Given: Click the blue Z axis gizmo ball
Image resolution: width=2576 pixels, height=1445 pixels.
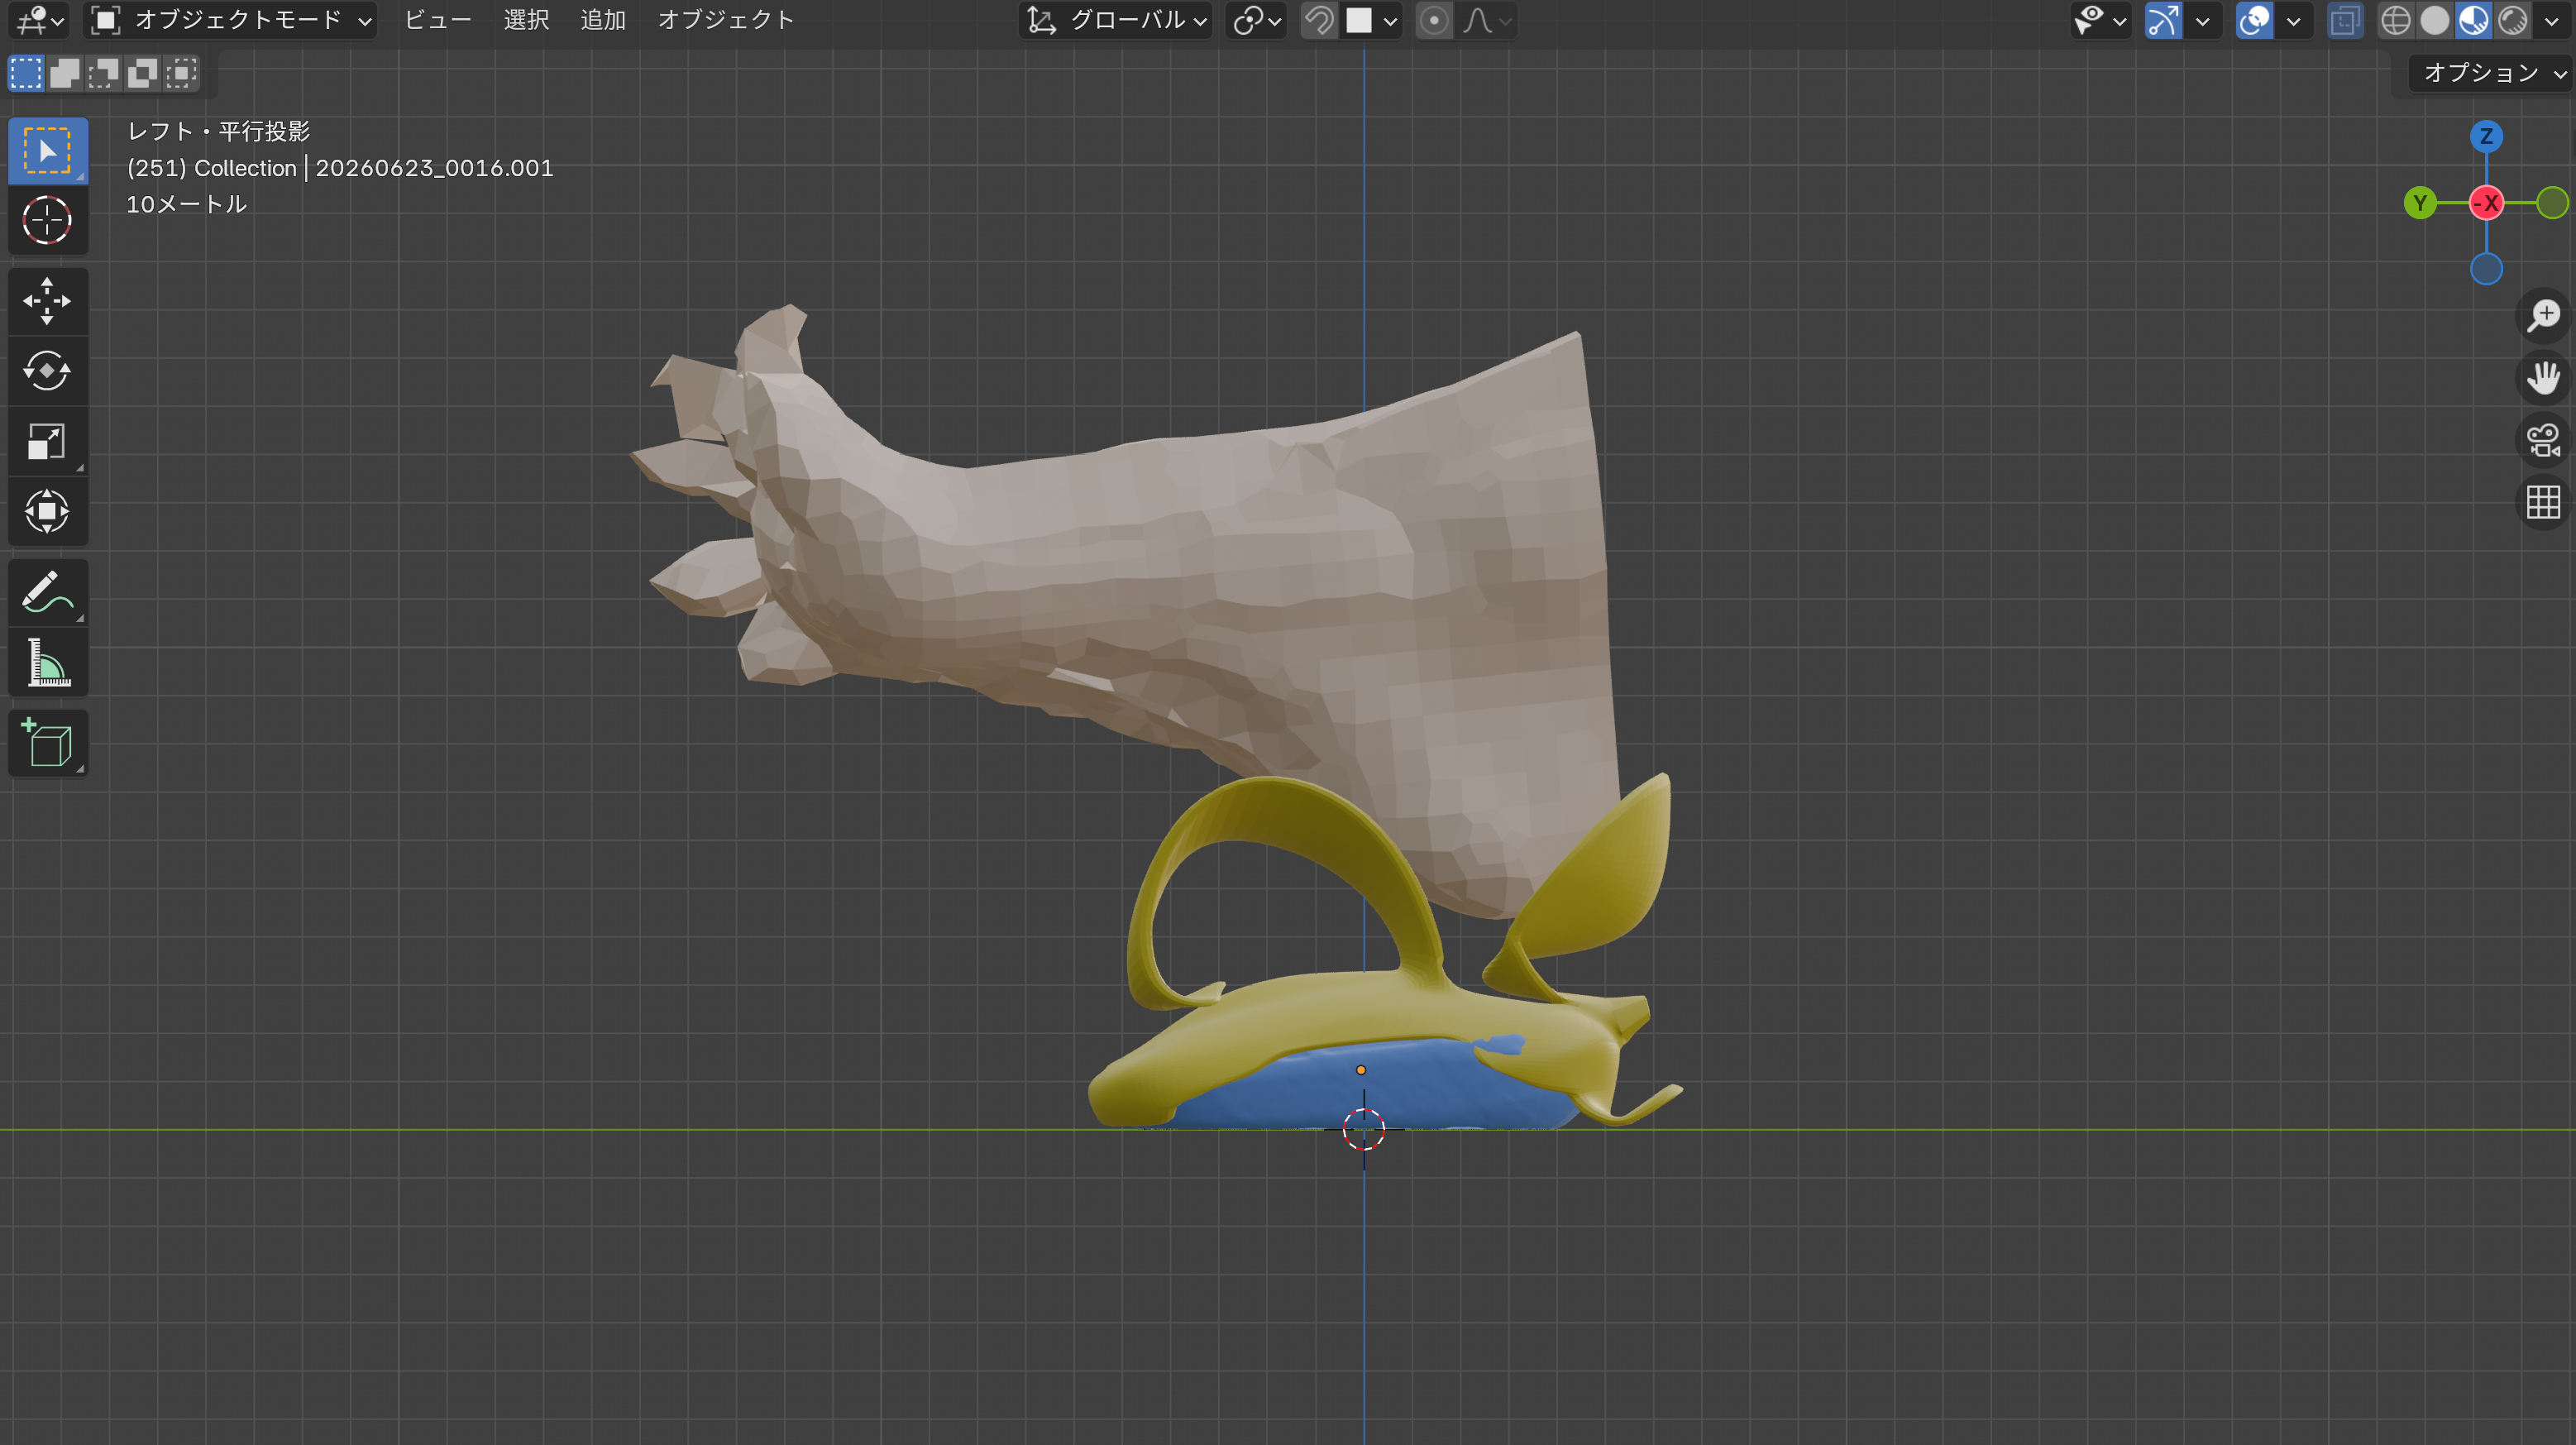Looking at the screenshot, I should point(2486,136).
